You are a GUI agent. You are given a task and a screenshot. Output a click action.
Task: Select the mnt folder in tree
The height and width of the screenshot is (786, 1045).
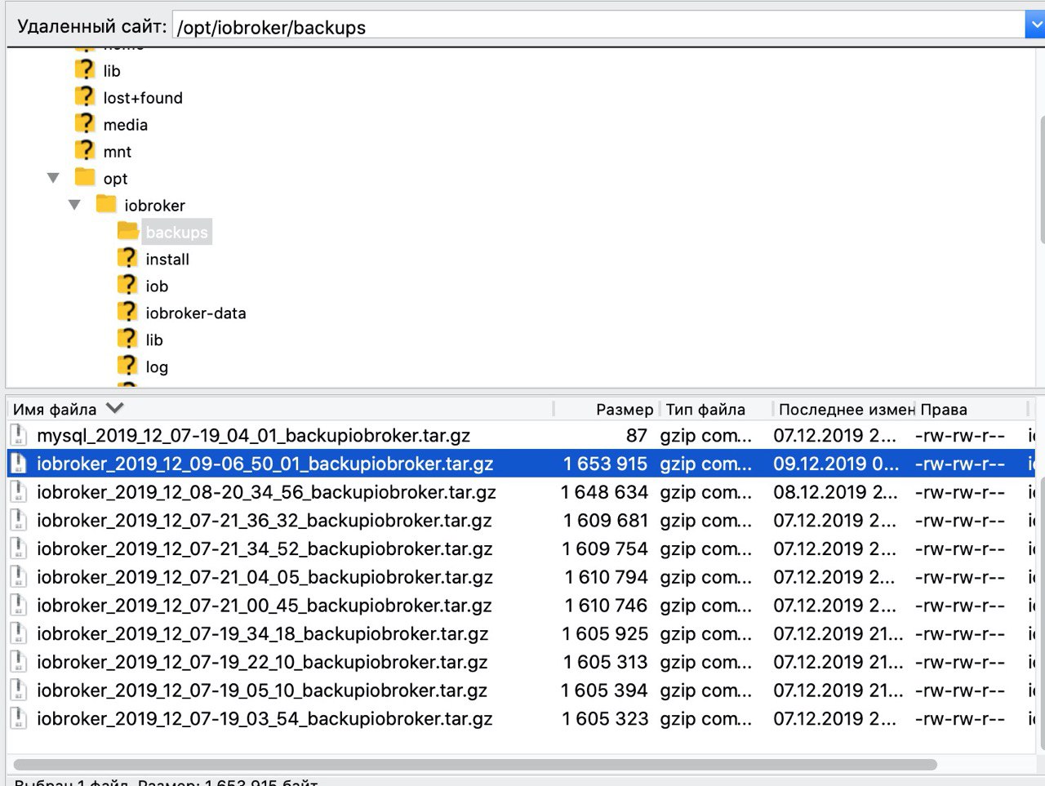[118, 151]
